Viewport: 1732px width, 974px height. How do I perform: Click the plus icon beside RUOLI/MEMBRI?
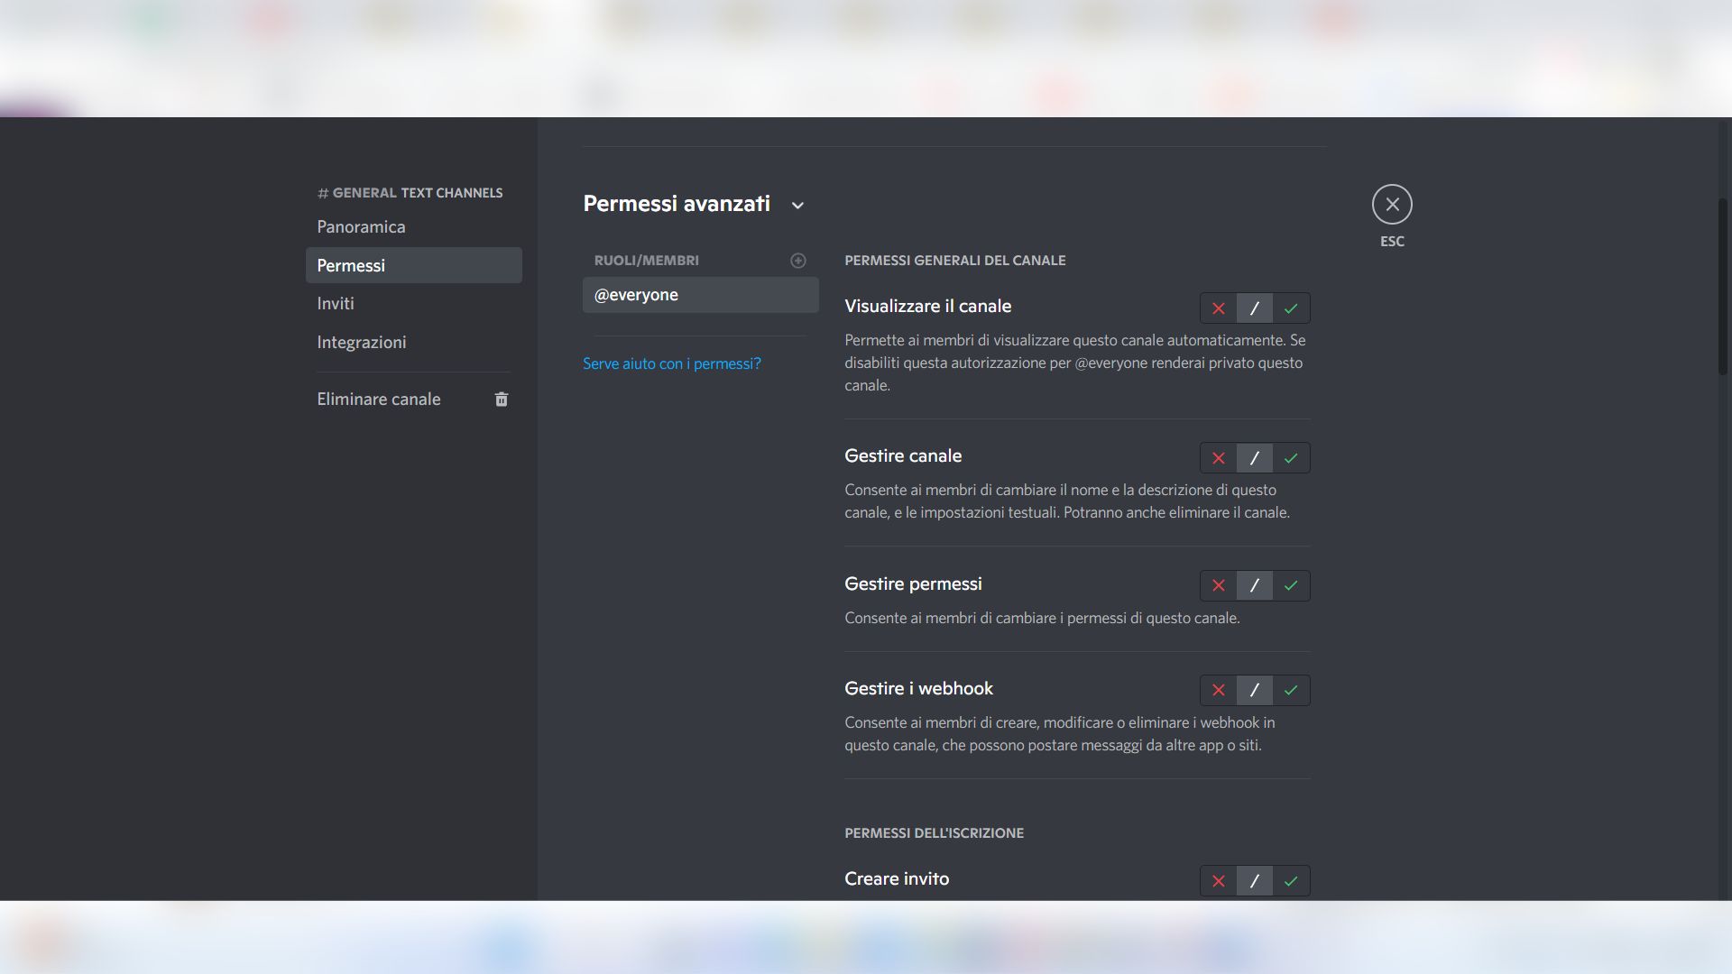[x=798, y=261]
